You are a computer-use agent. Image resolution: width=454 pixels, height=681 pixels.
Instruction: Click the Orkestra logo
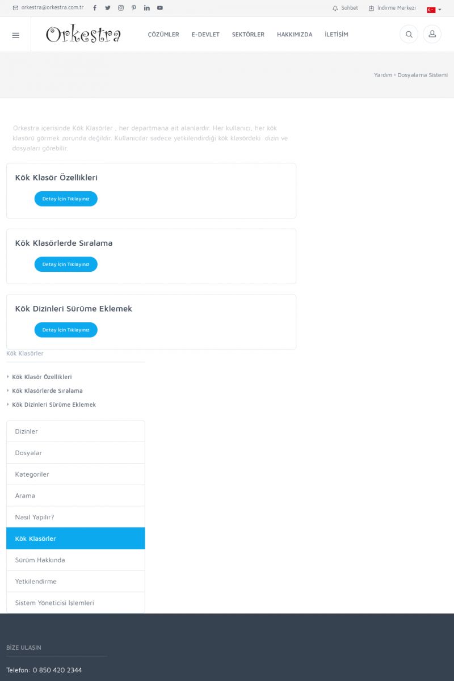click(83, 35)
